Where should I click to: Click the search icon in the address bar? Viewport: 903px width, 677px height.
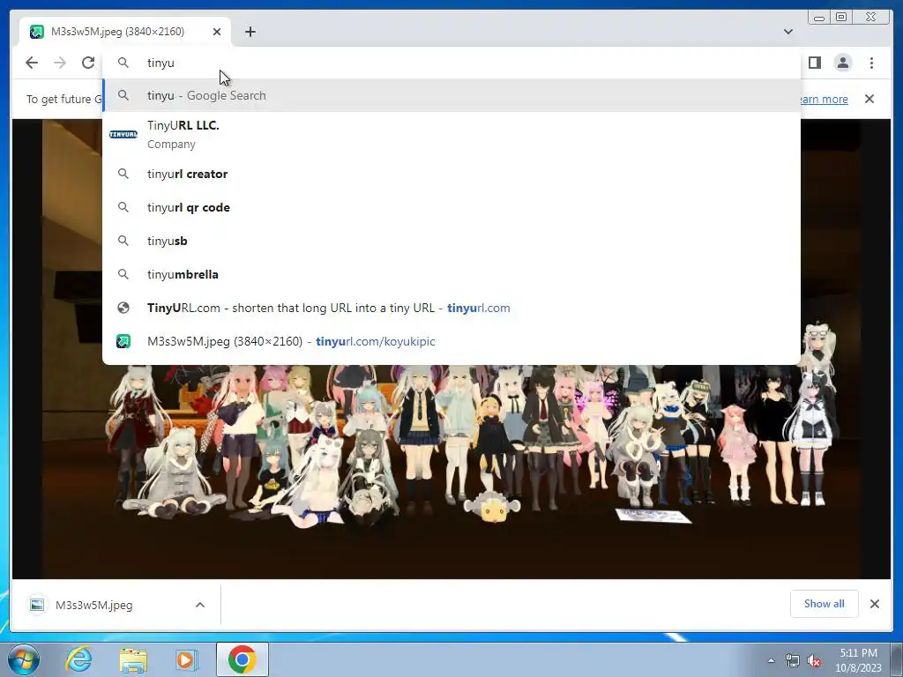[x=123, y=63]
